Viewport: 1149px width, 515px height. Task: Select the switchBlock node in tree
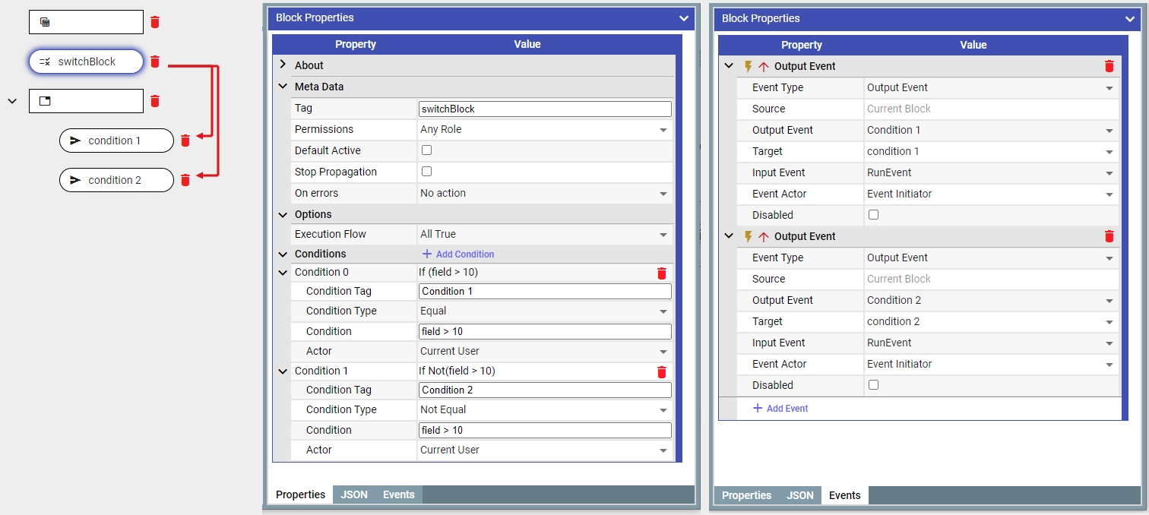86,62
